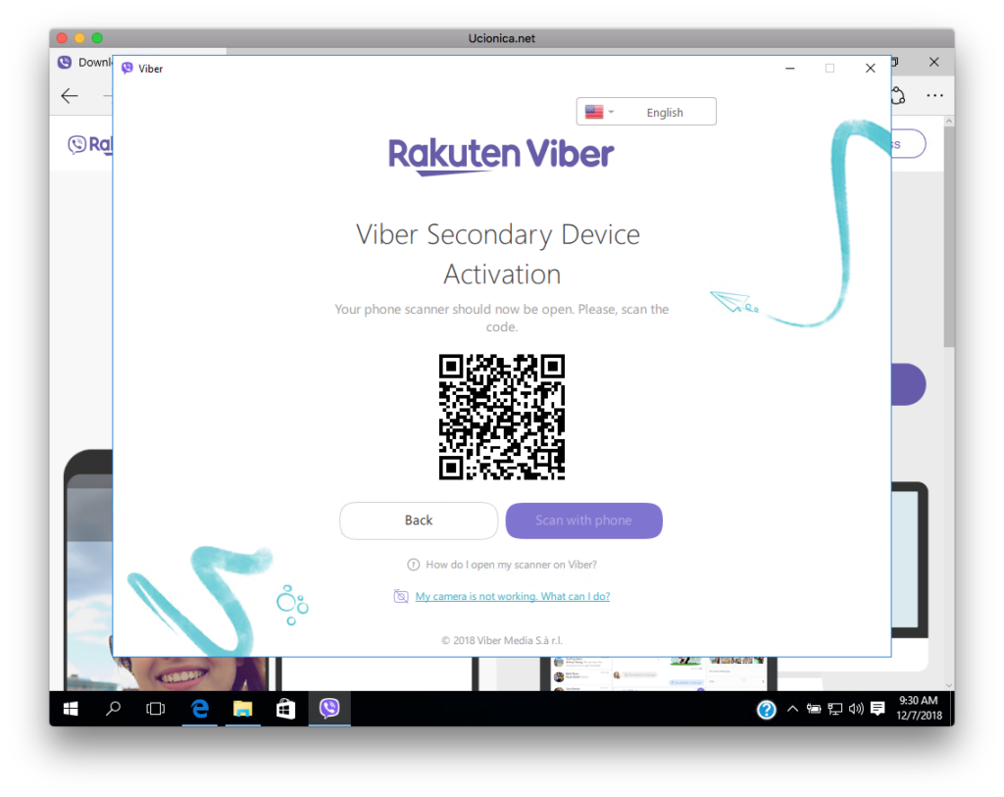1004x797 pixels.
Task: Click the QR activation code image
Action: point(501,417)
